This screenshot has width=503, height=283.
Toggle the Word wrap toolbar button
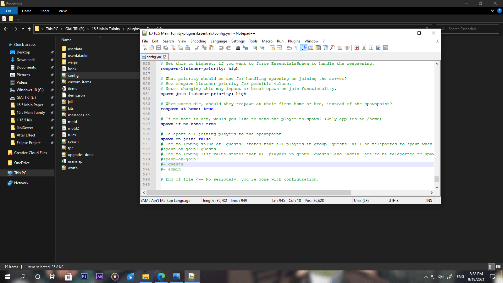(x=289, y=48)
